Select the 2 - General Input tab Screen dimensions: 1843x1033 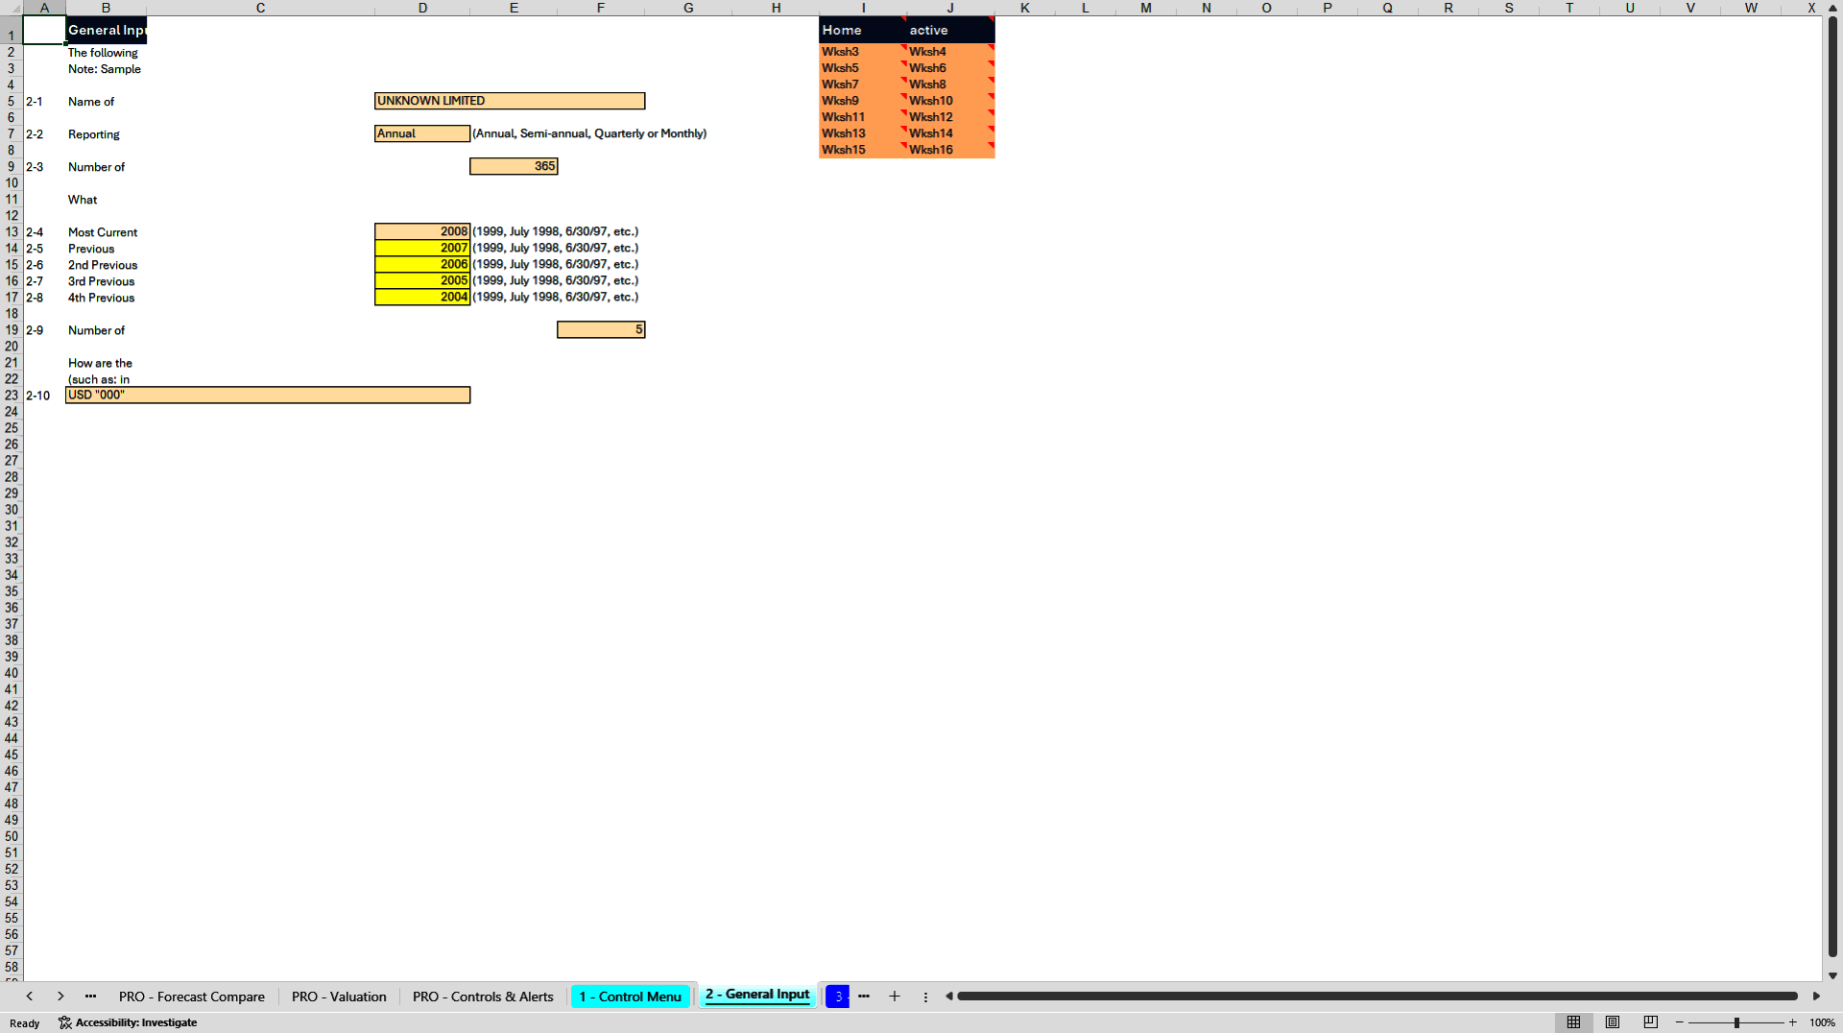coord(757,996)
